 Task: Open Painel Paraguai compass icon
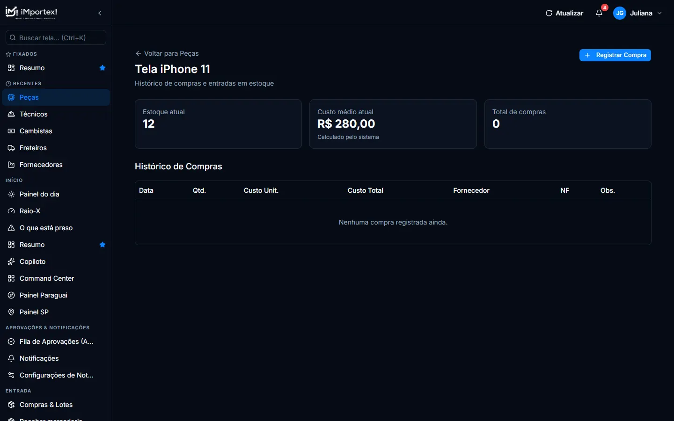tap(11, 295)
